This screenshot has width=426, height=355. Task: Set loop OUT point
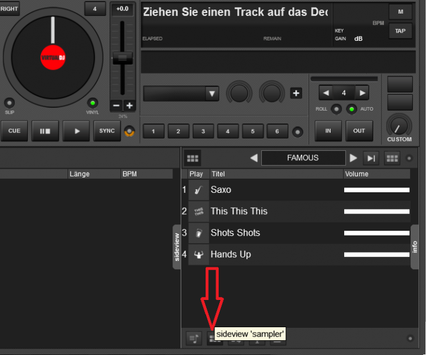pos(359,131)
